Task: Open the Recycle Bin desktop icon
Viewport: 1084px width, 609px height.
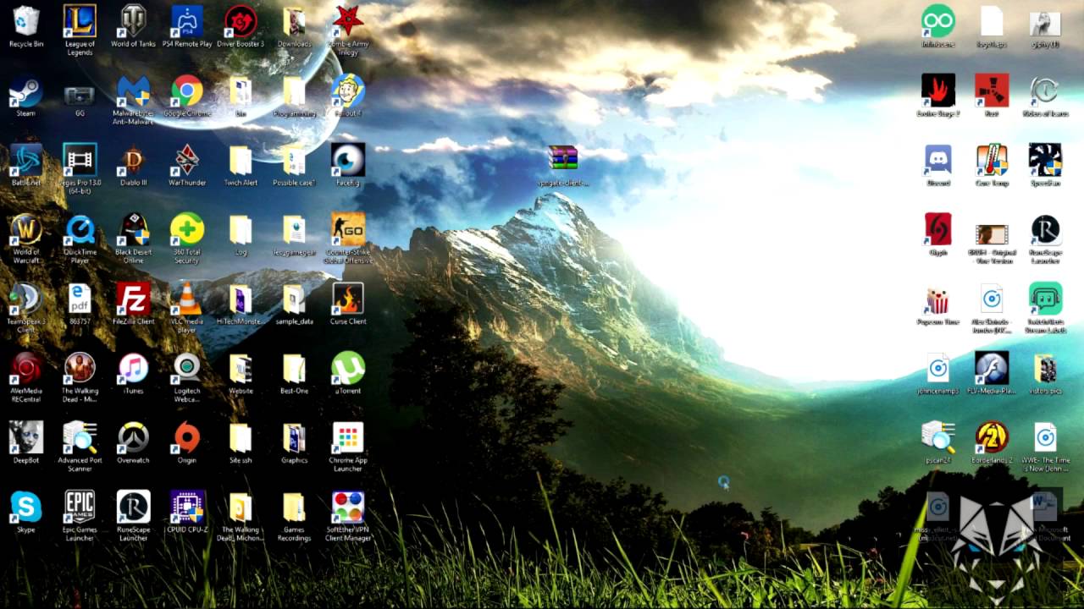Action: 26,21
